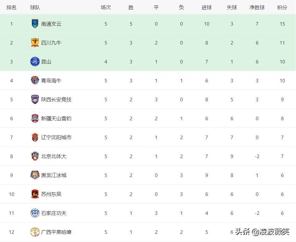
Task: Click the 南通支云 team logo
Action: pos(35,24)
